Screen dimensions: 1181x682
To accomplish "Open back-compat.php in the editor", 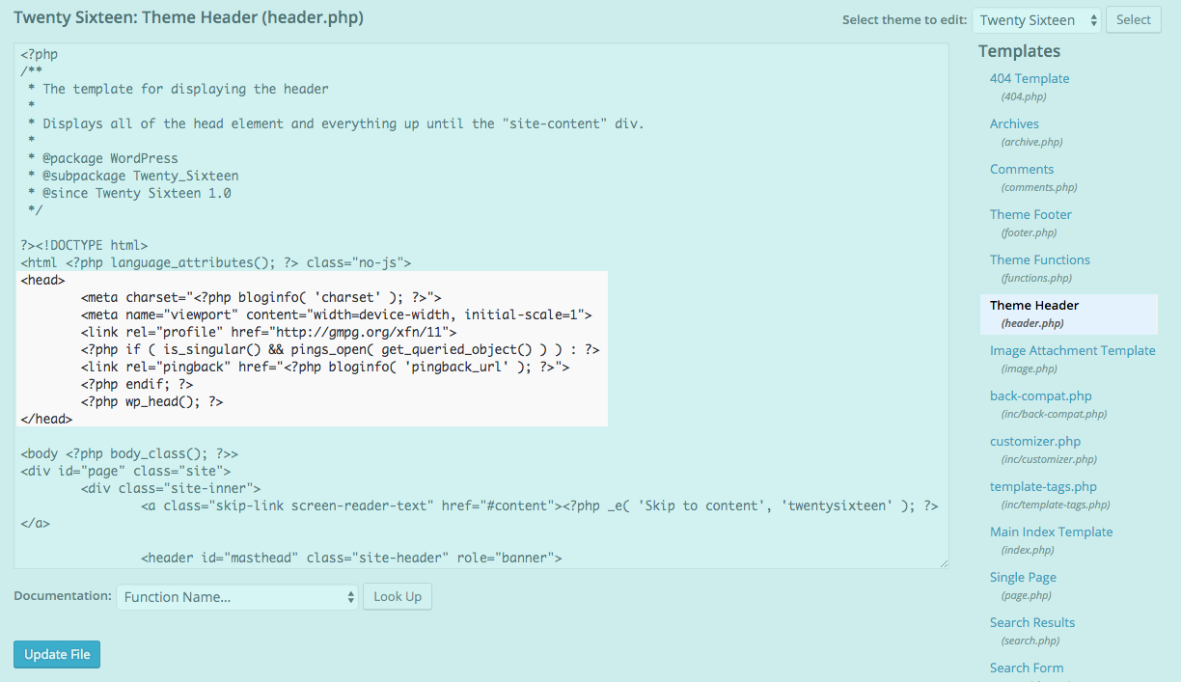I will [x=1040, y=396].
